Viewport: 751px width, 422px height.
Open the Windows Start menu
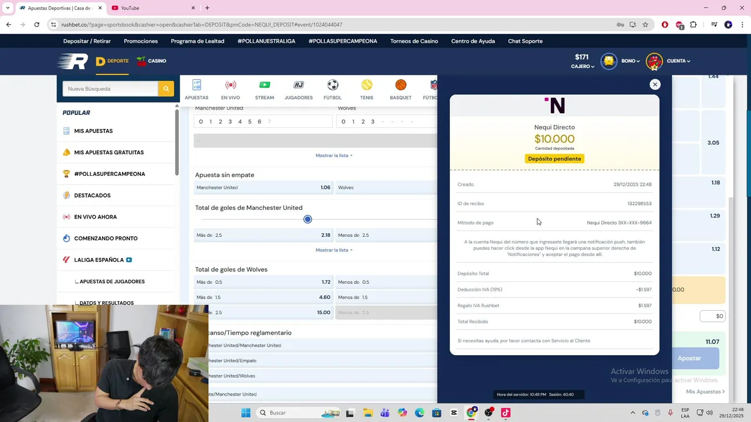tap(245, 413)
